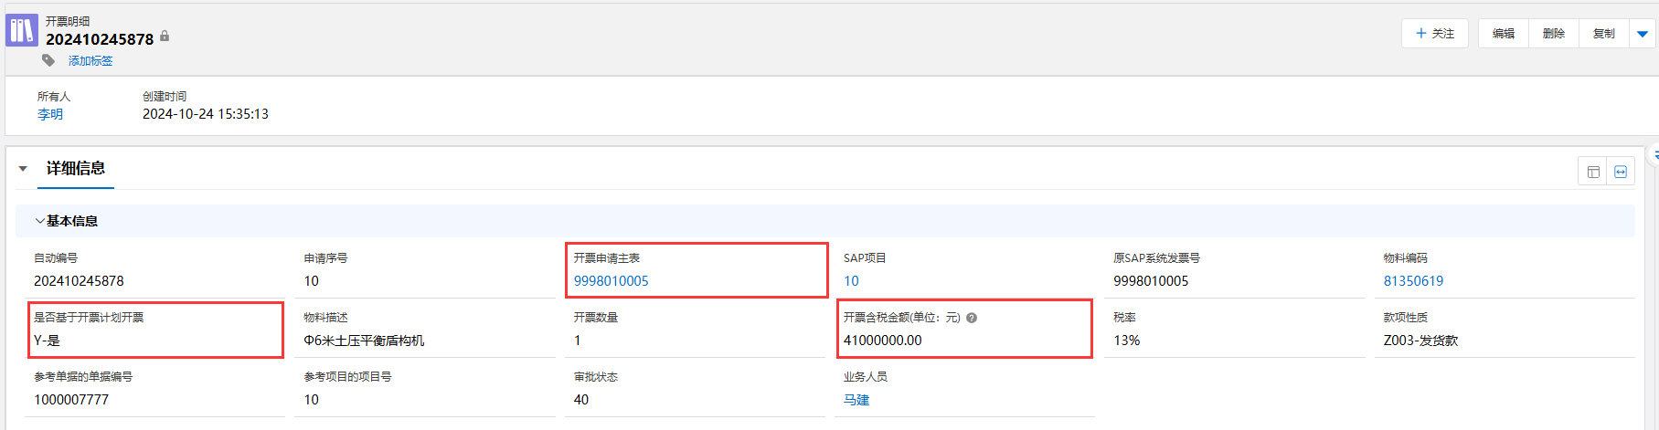Click the partially hidden side panel icon at the right edge

click(x=1654, y=156)
